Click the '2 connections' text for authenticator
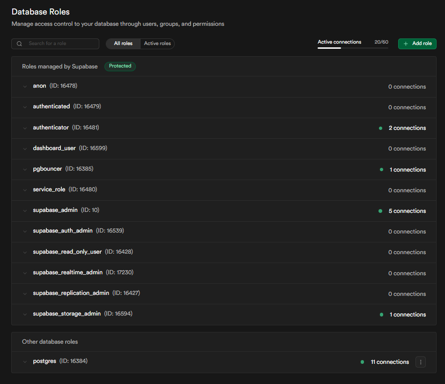Image resolution: width=445 pixels, height=384 pixels. 407,128
